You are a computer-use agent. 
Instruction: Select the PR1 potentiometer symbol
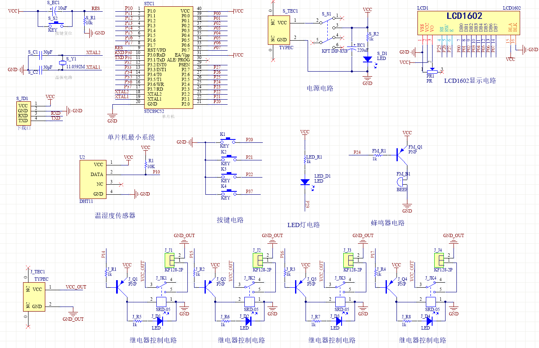click(430, 72)
